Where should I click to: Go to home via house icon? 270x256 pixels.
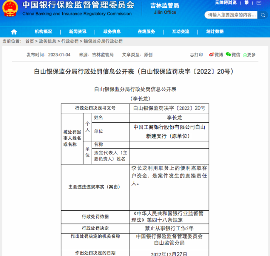point(14,32)
